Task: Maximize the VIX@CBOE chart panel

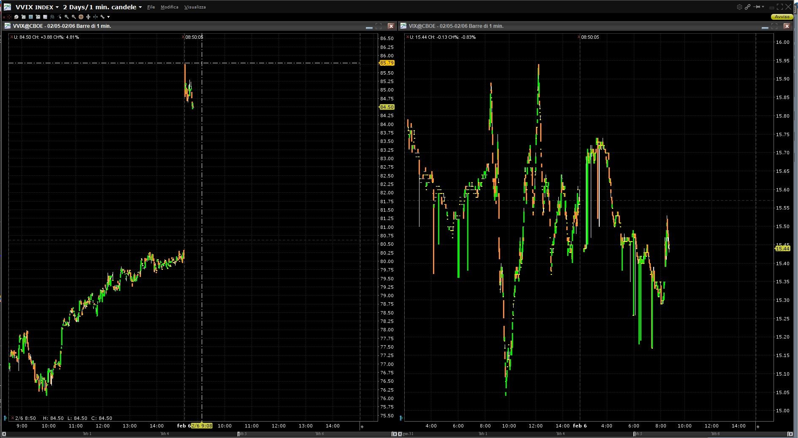Action: (x=774, y=26)
